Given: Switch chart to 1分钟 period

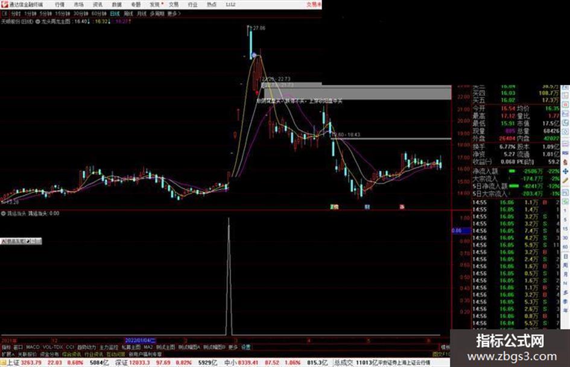Looking at the screenshot, I should pyautogui.click(x=31, y=14).
